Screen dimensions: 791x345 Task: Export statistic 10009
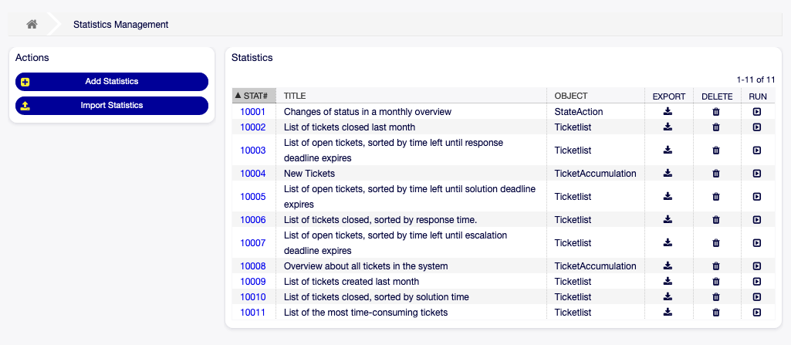pos(668,282)
